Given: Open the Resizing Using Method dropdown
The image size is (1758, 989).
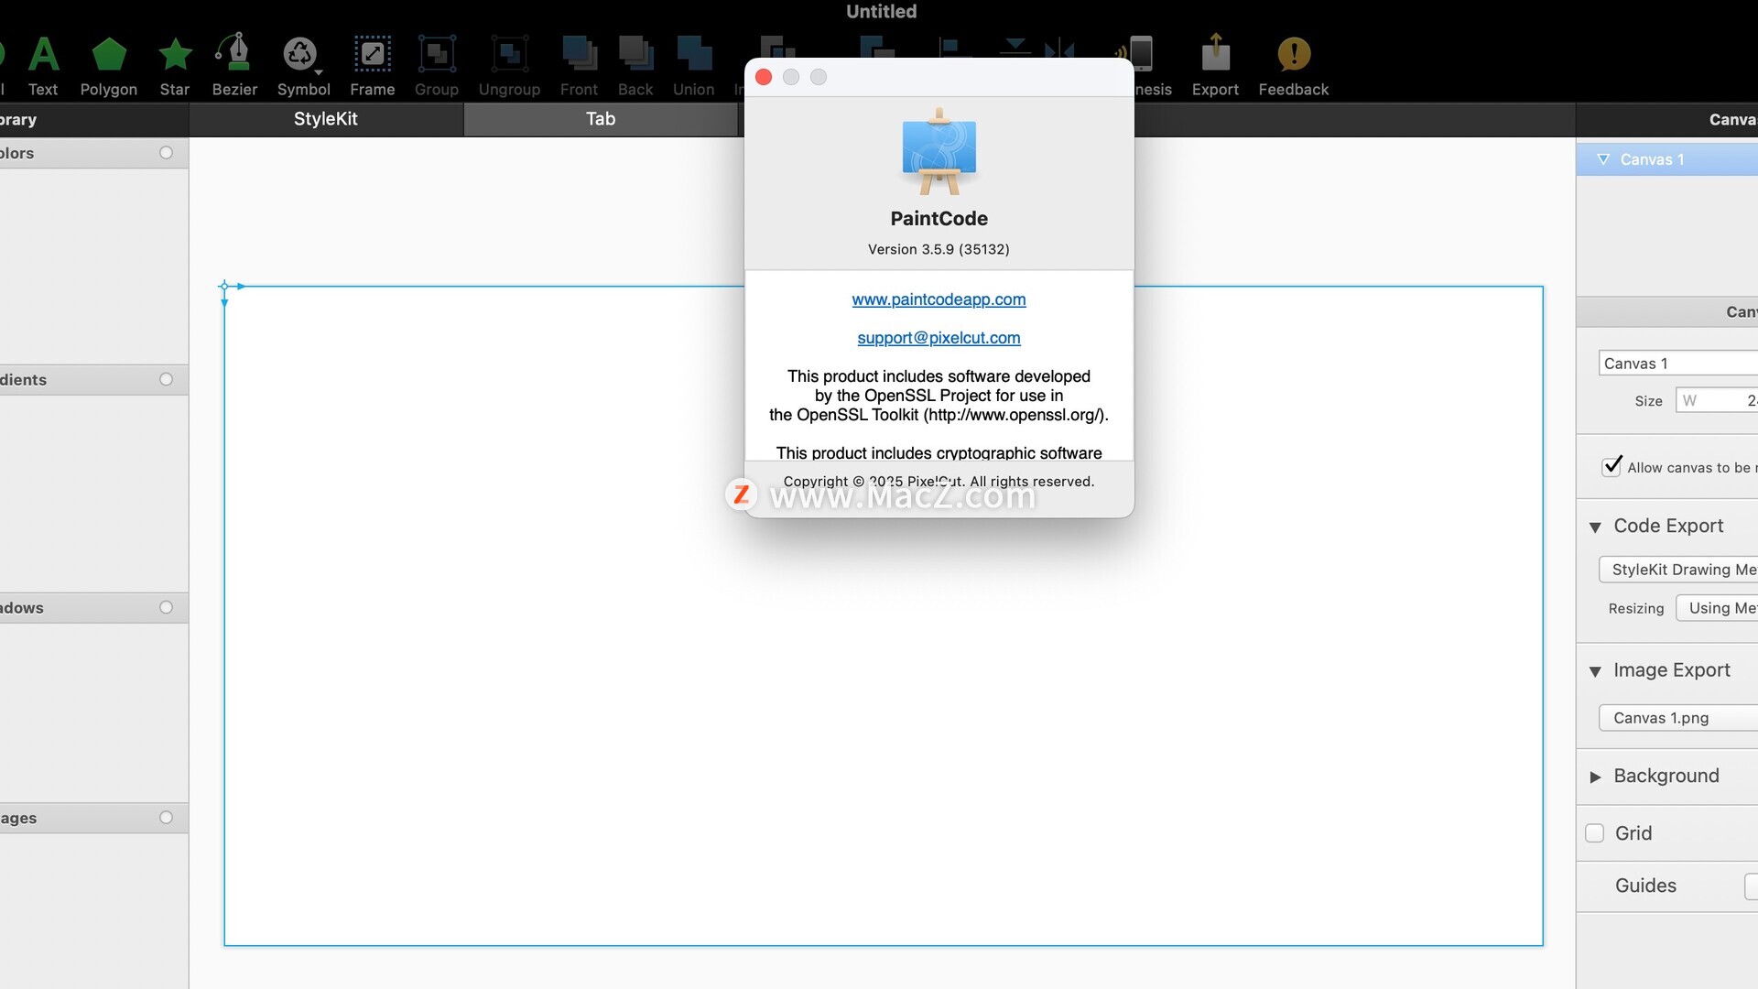Looking at the screenshot, I should 1717,608.
